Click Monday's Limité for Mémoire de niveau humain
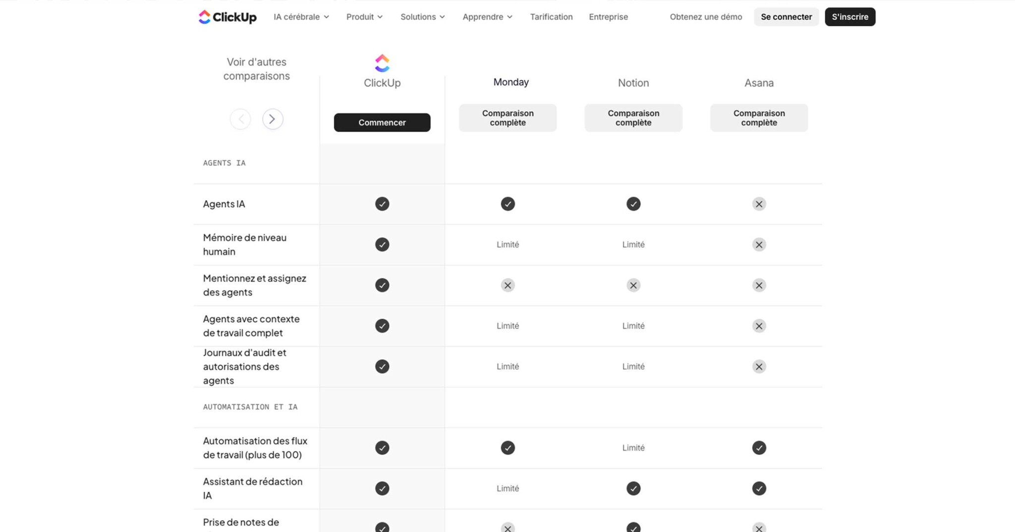1015x532 pixels. click(x=507, y=244)
